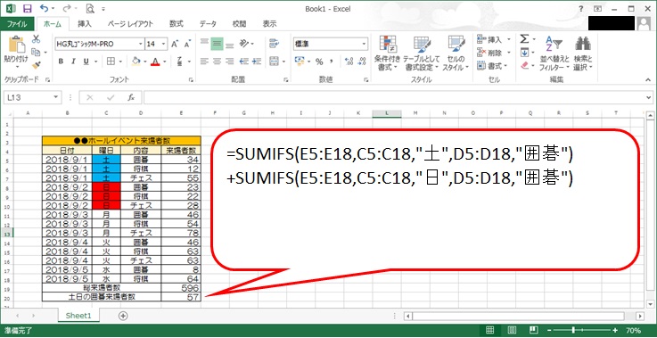This screenshot has height=338, width=657.
Task: Open the ファイル tab
Action: point(17,23)
